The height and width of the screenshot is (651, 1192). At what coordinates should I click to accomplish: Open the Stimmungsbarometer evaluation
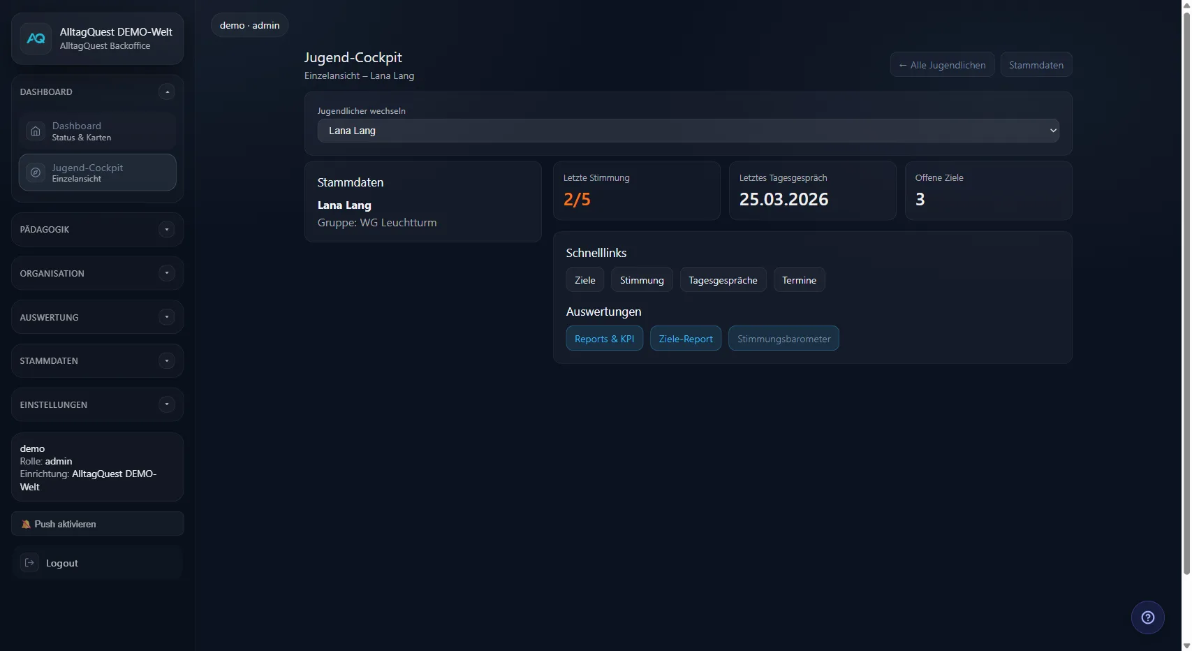tap(783, 339)
